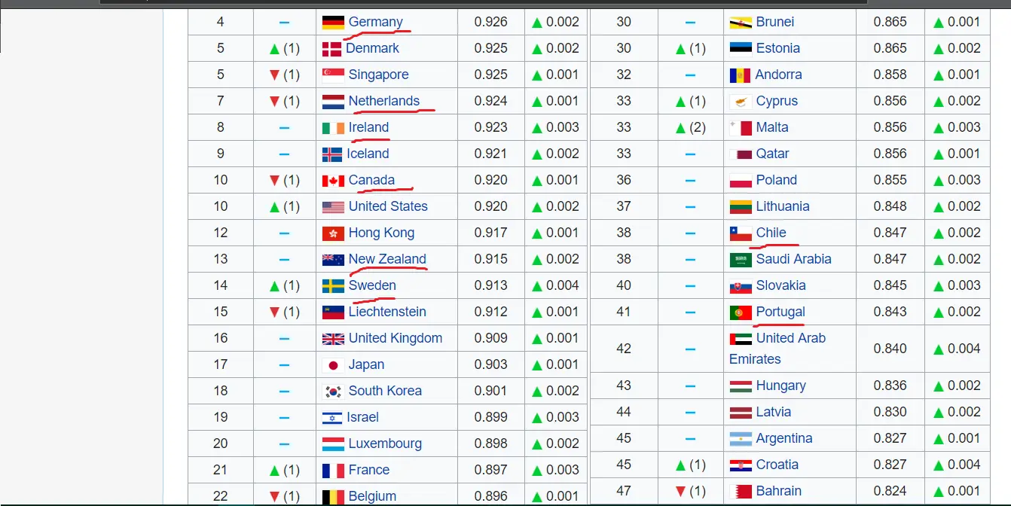Follow the United Kingdom link
The image size is (1011, 506).
[396, 338]
